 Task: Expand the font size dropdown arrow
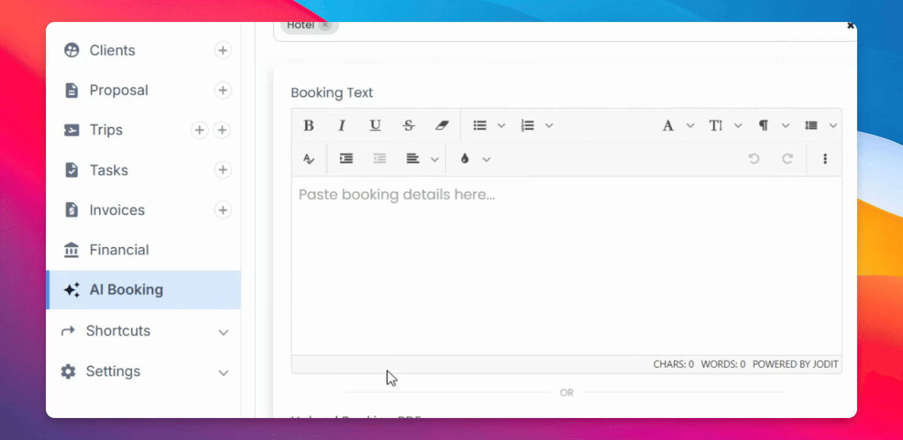(738, 125)
